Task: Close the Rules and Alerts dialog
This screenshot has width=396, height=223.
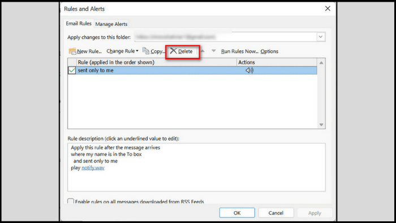Action: 328,8
